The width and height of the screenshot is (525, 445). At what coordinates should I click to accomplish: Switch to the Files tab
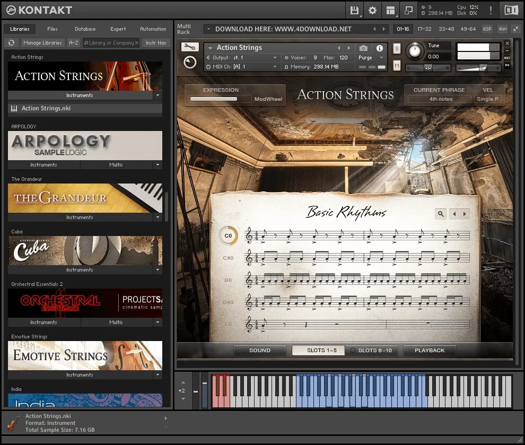(52, 29)
